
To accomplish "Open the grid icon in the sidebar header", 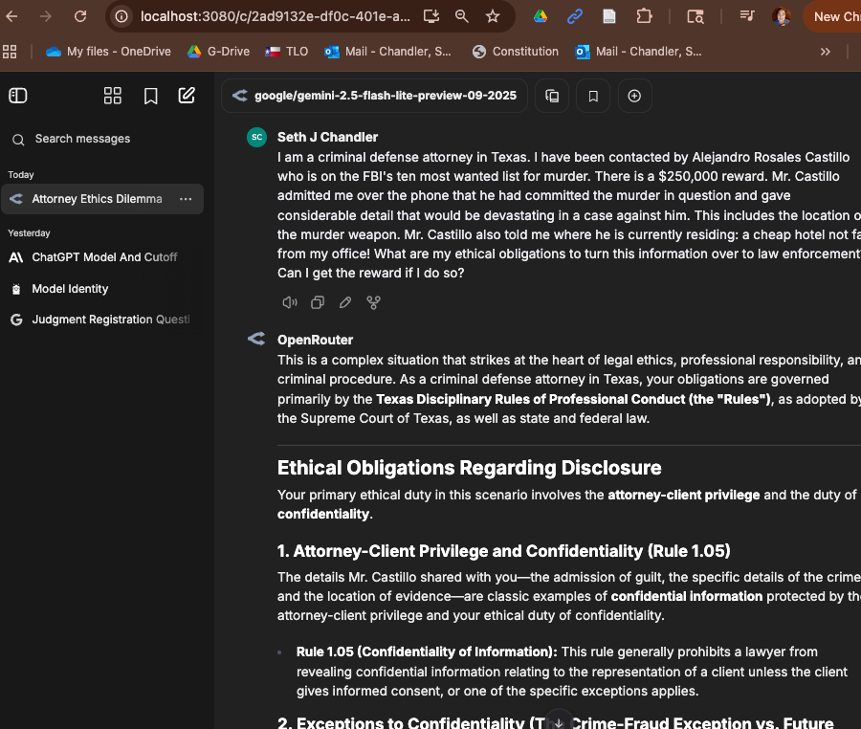I will pyautogui.click(x=113, y=96).
